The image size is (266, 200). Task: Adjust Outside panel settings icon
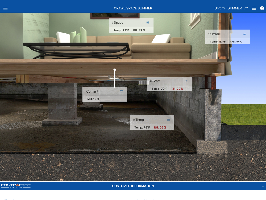coord(244,34)
